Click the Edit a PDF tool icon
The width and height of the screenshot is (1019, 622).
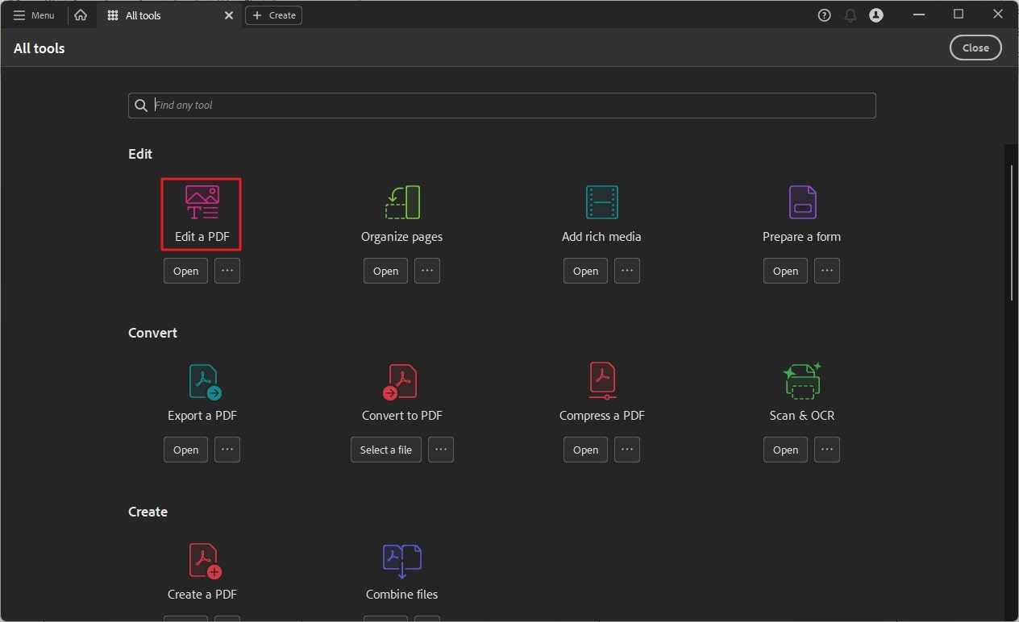tap(202, 202)
